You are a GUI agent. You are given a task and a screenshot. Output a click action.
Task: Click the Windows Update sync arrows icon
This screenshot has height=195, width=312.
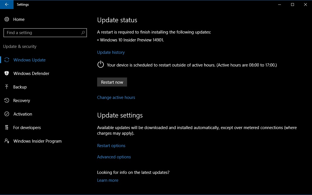[x=7, y=60]
